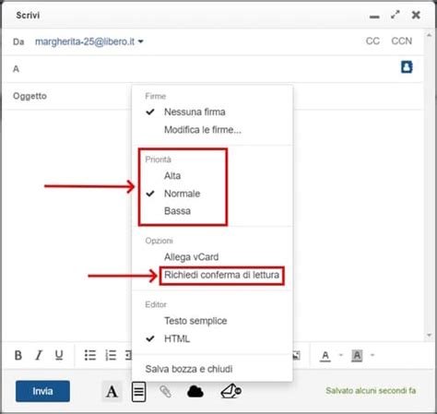Click the envelope icon in bottom bar

231,391
